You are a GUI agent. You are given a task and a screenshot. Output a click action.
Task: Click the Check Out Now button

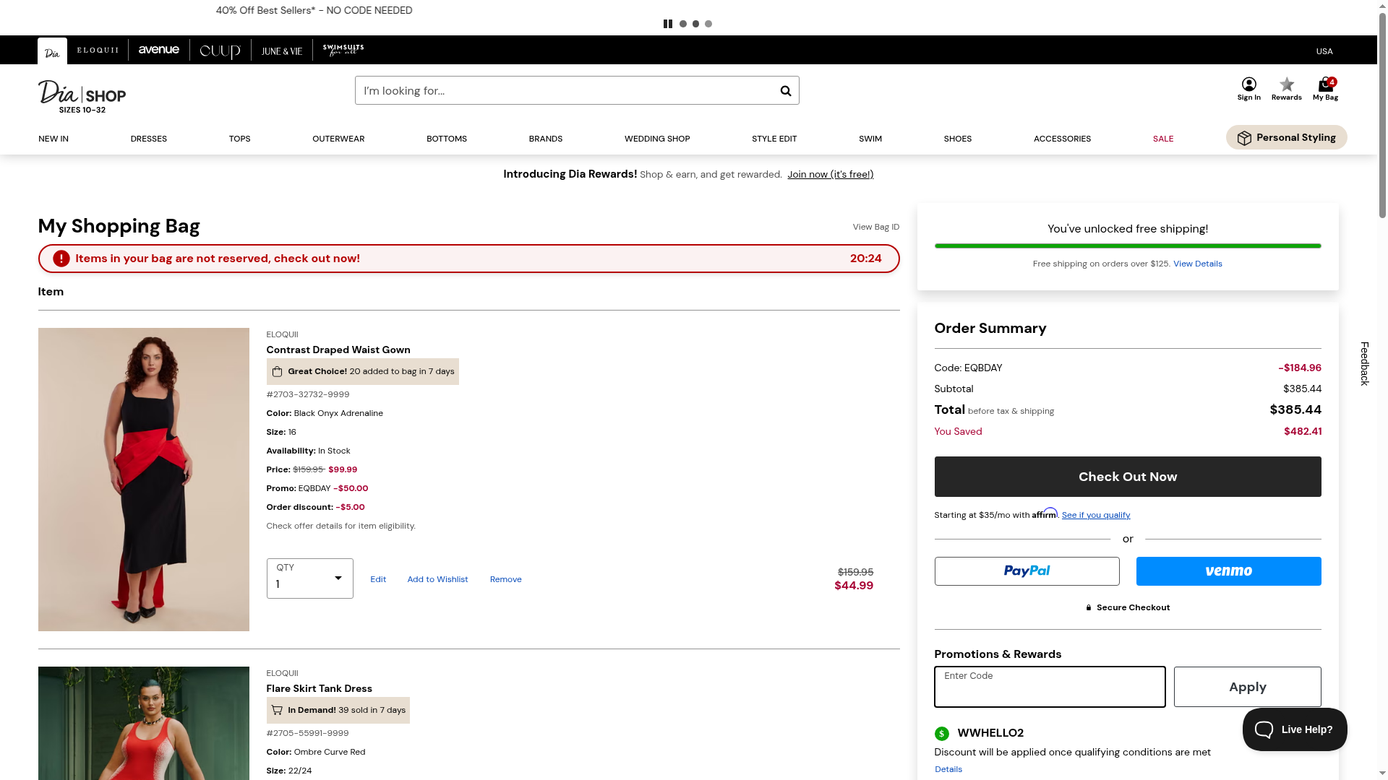point(1127,477)
